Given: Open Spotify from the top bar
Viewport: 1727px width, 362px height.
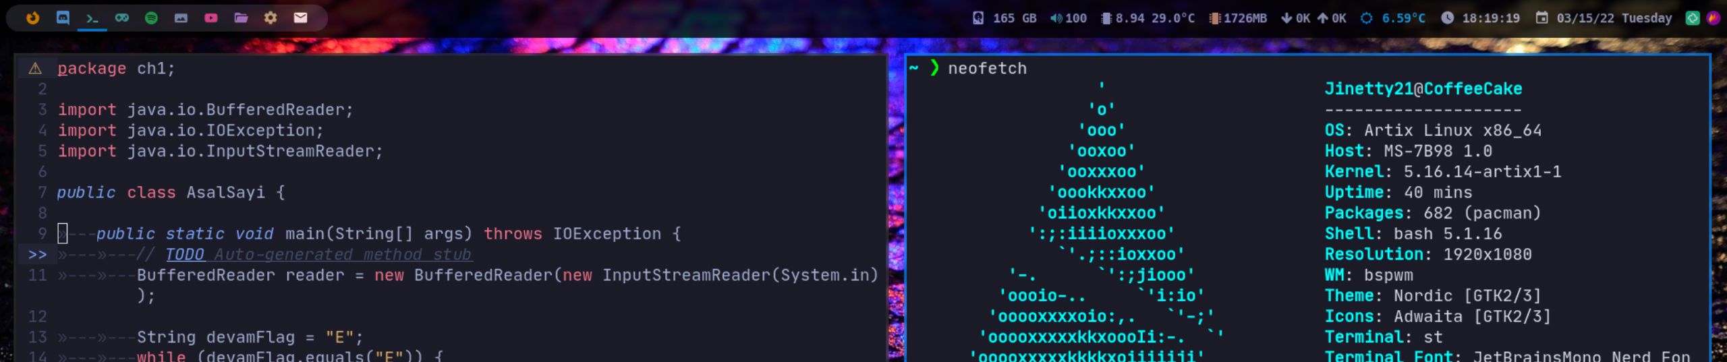Looking at the screenshot, I should point(151,18).
